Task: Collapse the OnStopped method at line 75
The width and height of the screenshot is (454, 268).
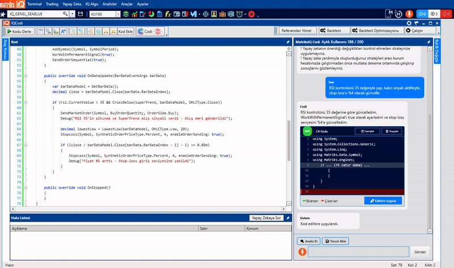Action: tap(26, 188)
